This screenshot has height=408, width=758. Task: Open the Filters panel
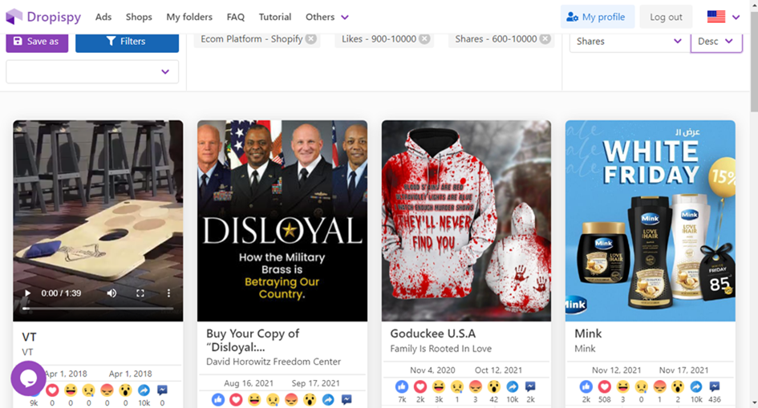click(128, 42)
